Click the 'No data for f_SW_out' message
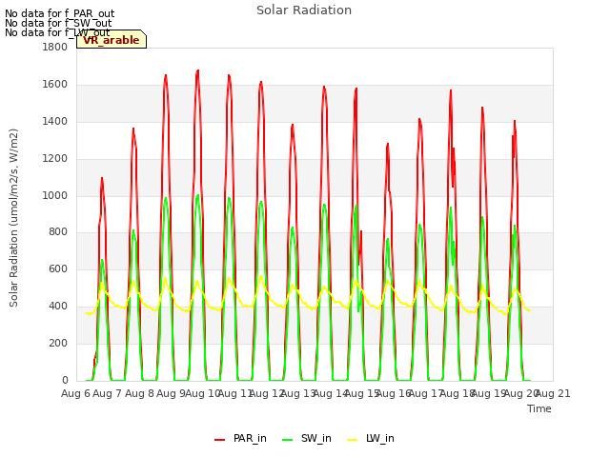The image size is (610, 457). (x=58, y=23)
